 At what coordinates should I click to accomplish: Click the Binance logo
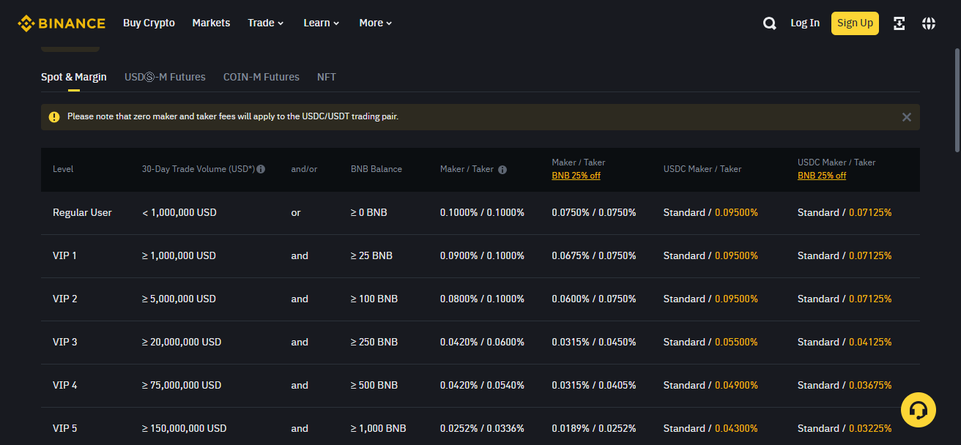coord(62,23)
